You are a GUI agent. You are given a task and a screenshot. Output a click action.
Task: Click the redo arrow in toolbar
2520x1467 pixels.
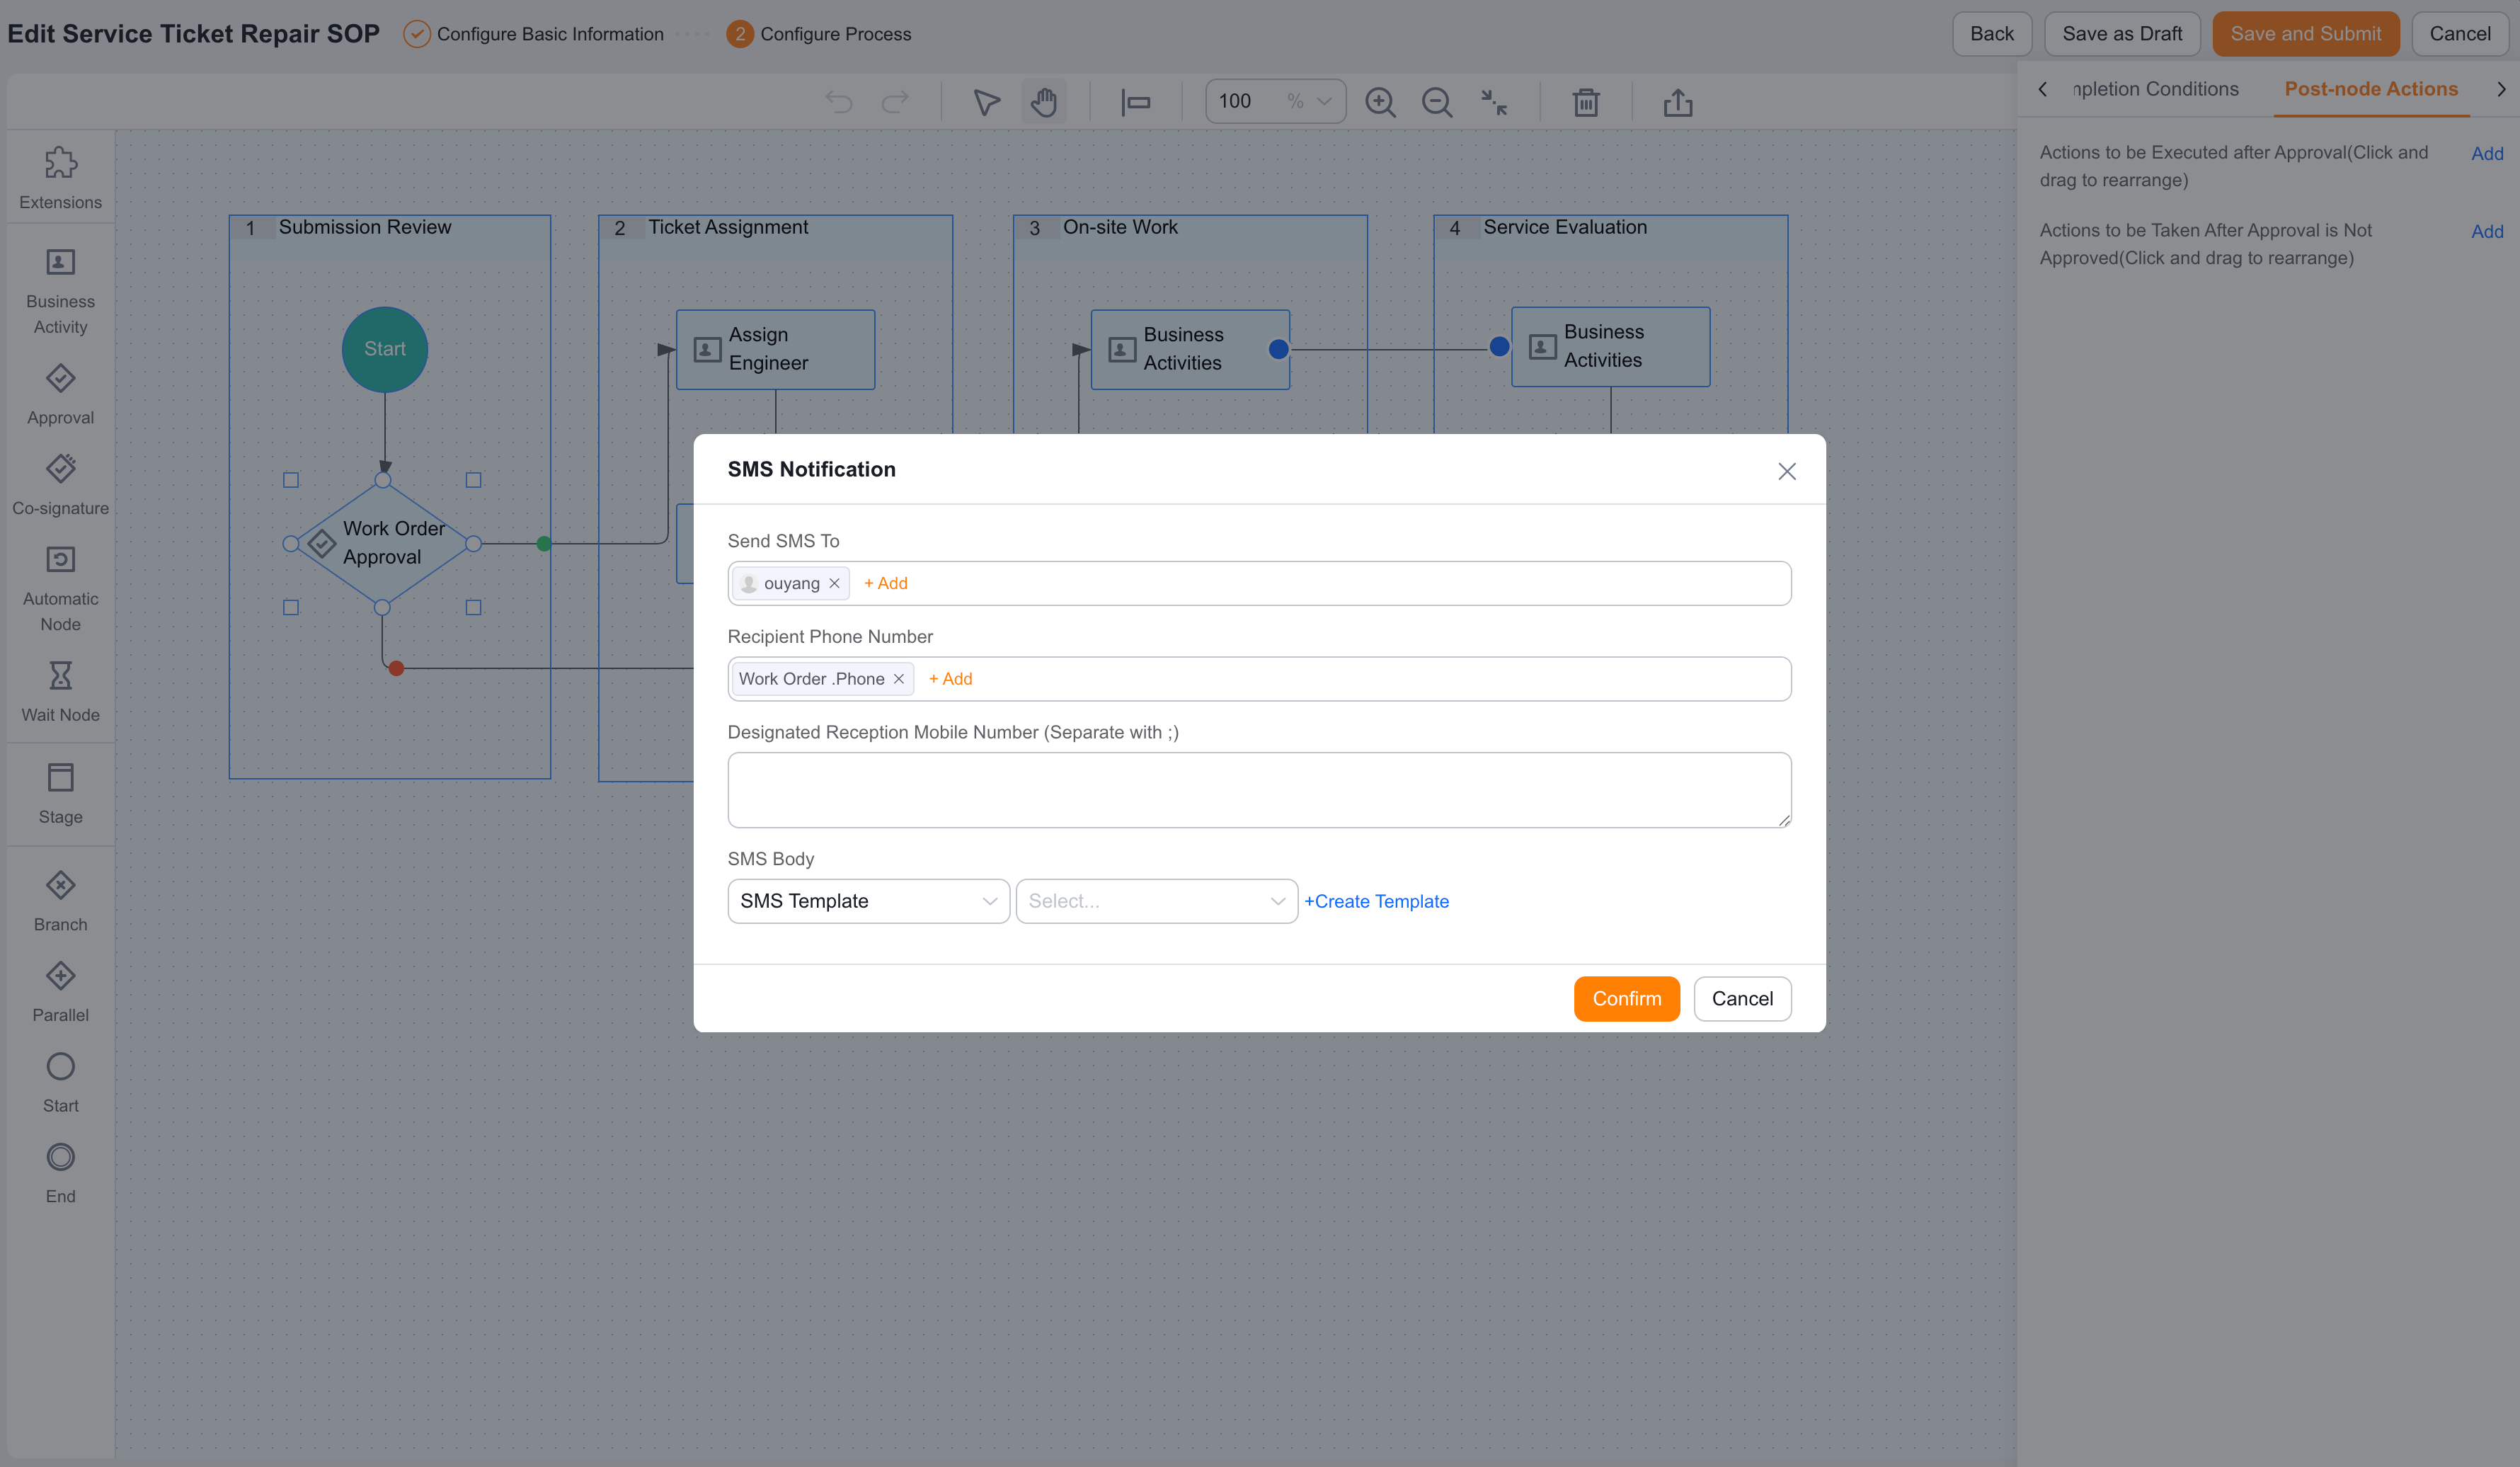pos(895,102)
